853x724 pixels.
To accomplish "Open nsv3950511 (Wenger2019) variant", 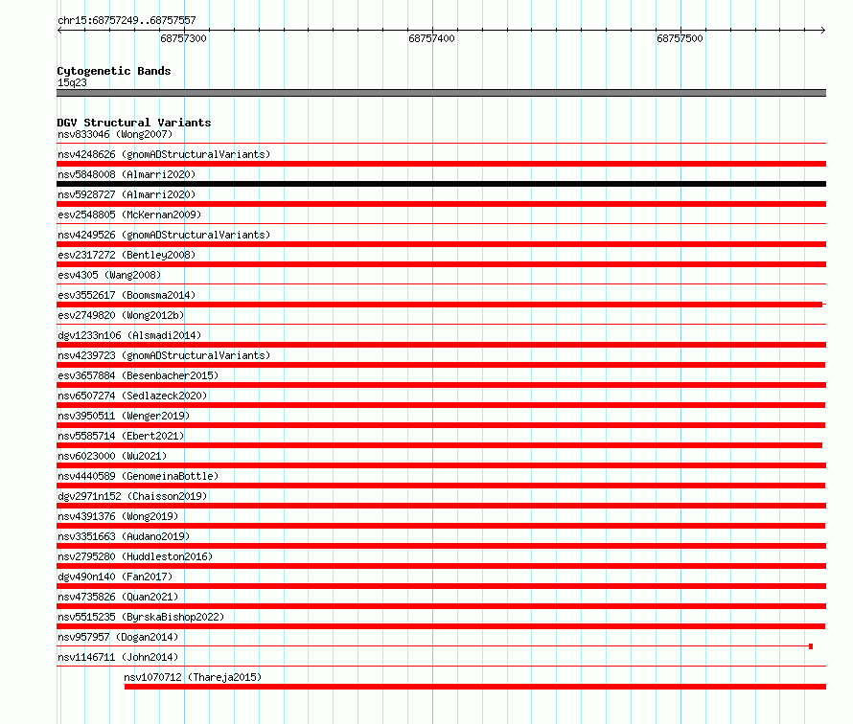I will tap(124, 416).
